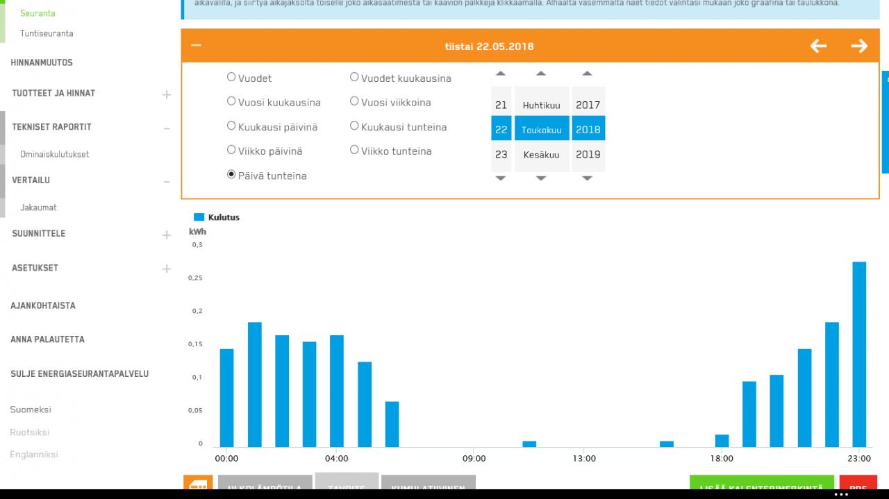Click Sulje energiaseurantapalvelu to close the service
The width and height of the screenshot is (889, 499).
(79, 373)
